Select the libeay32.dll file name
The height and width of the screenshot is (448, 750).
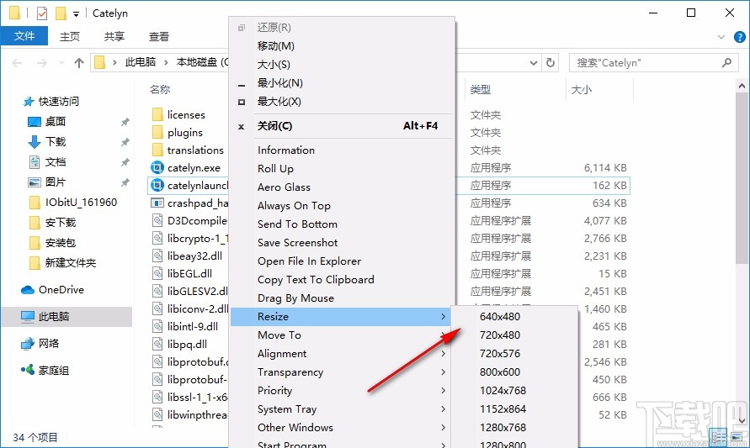(194, 256)
